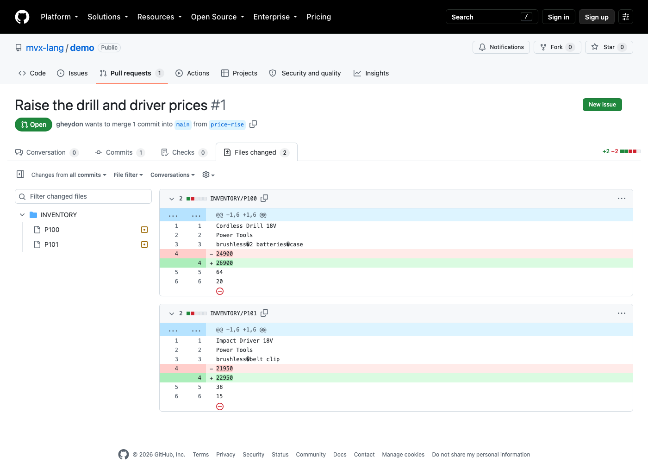
Task: Open the more options menu for INVENTORY/P100
Action: coord(622,198)
